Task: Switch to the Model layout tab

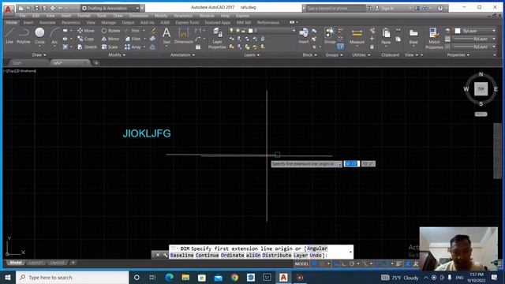Action: coord(15,263)
